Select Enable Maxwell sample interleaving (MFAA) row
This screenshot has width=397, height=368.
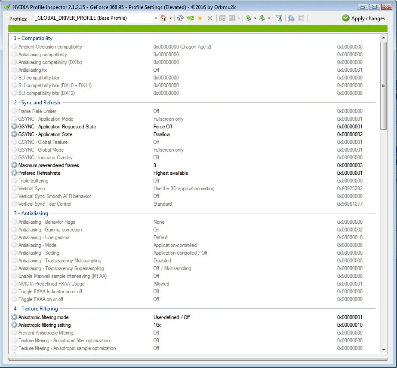click(x=194, y=276)
